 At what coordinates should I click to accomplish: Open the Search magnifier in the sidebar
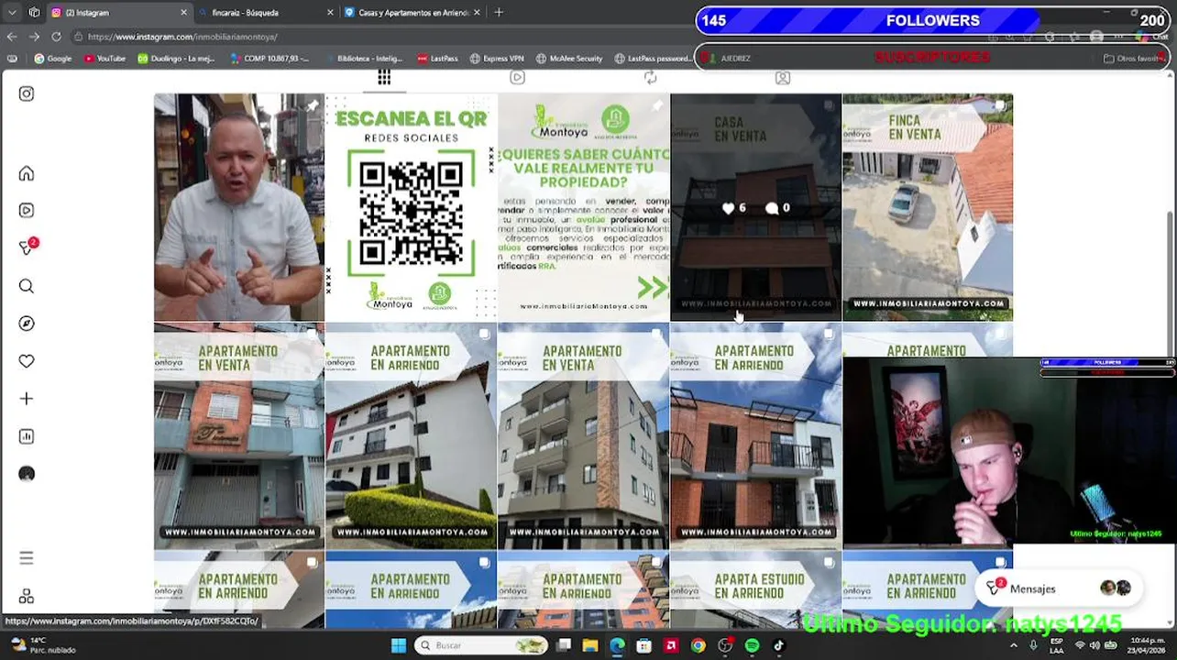pos(27,286)
